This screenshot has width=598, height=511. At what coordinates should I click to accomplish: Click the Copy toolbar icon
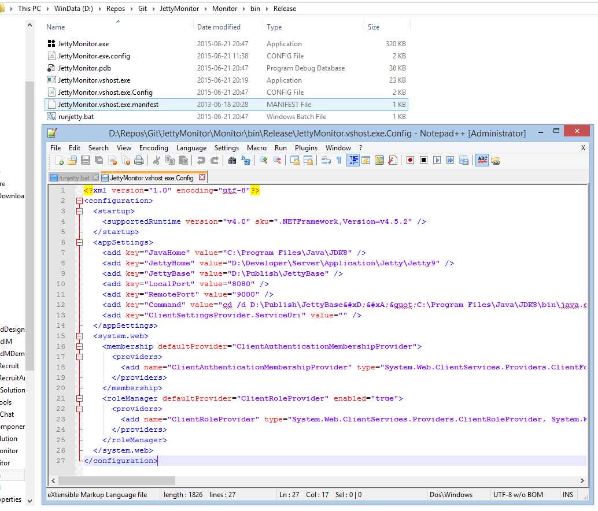pos(169,161)
